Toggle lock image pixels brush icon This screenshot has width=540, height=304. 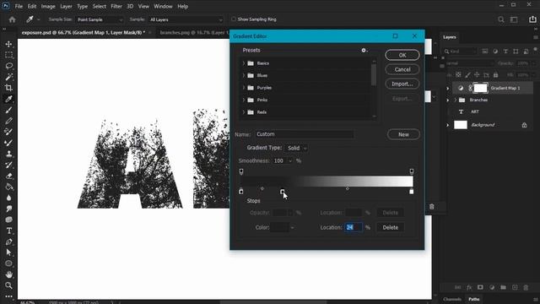pyautogui.click(x=467, y=75)
